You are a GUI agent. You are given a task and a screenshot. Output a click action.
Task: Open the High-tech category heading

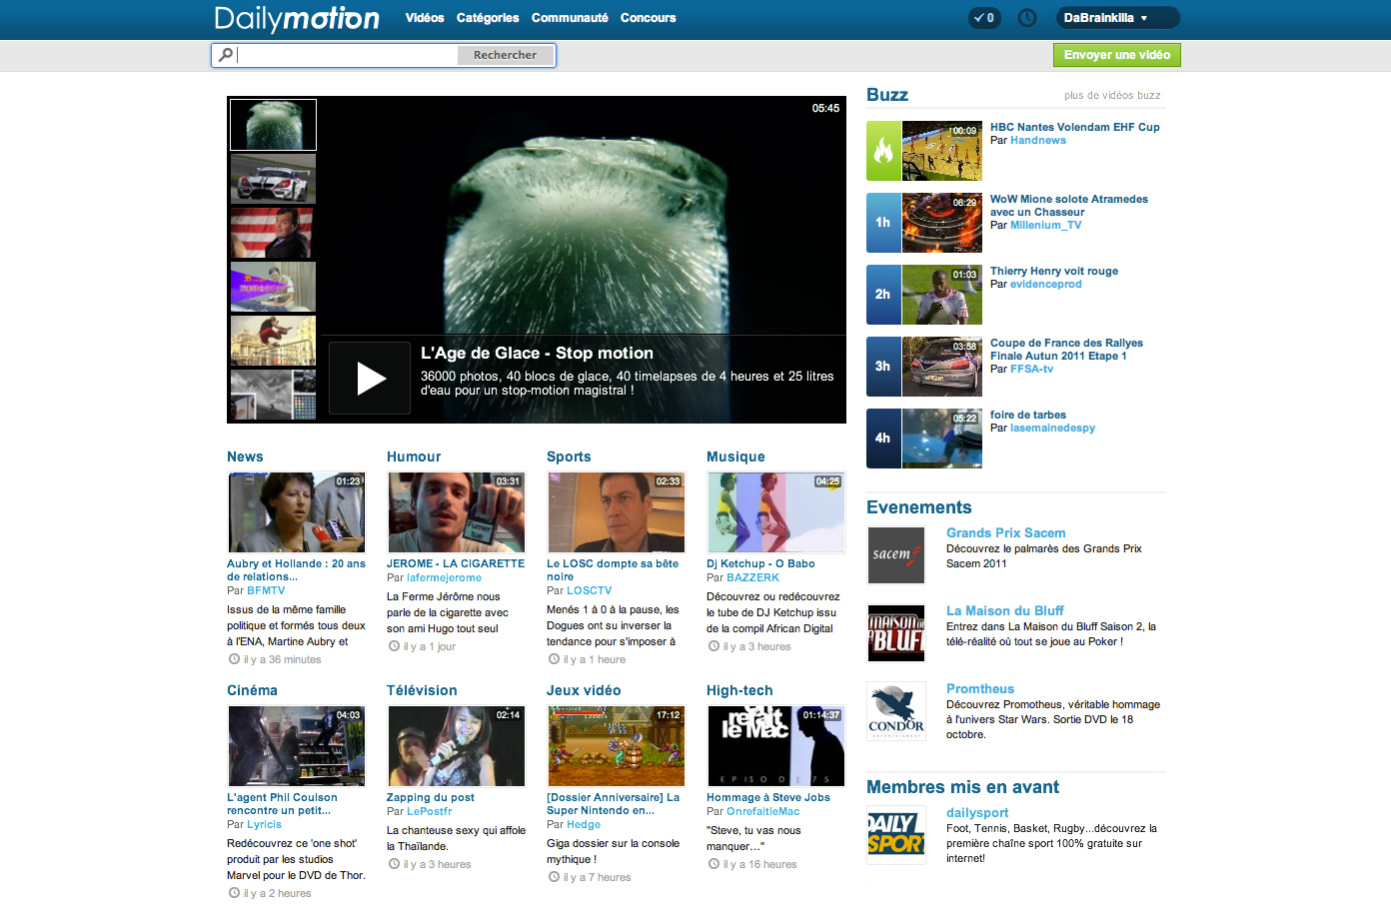tap(739, 690)
